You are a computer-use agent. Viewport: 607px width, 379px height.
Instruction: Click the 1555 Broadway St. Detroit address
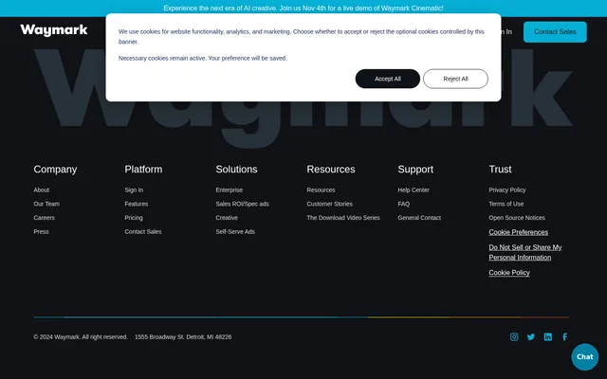click(183, 337)
